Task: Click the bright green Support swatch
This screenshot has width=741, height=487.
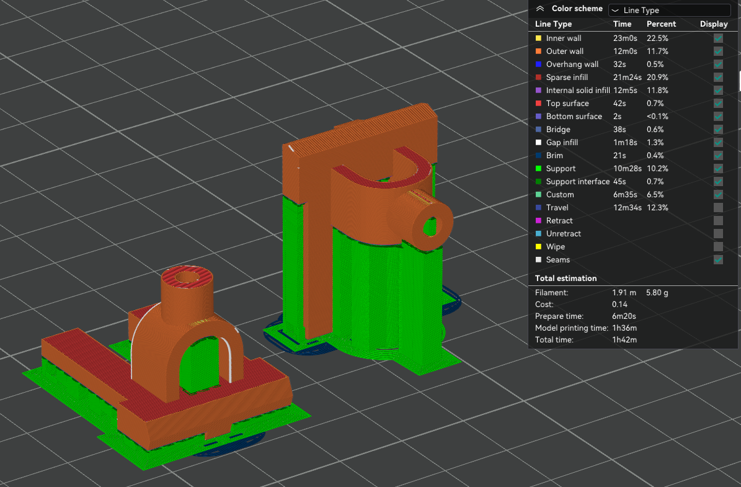Action: click(x=538, y=168)
